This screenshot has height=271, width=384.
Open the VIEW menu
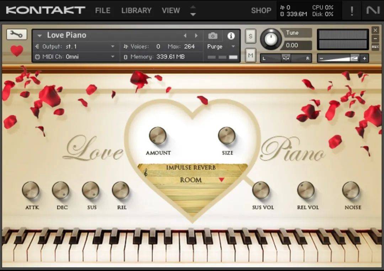point(171,11)
